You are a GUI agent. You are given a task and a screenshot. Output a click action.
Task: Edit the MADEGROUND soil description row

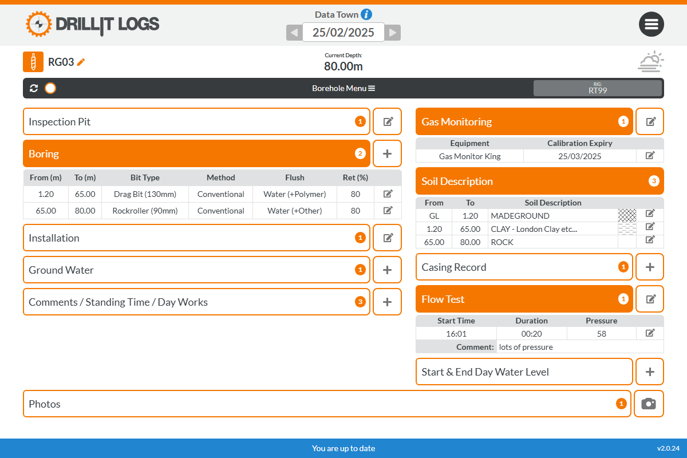point(650,214)
